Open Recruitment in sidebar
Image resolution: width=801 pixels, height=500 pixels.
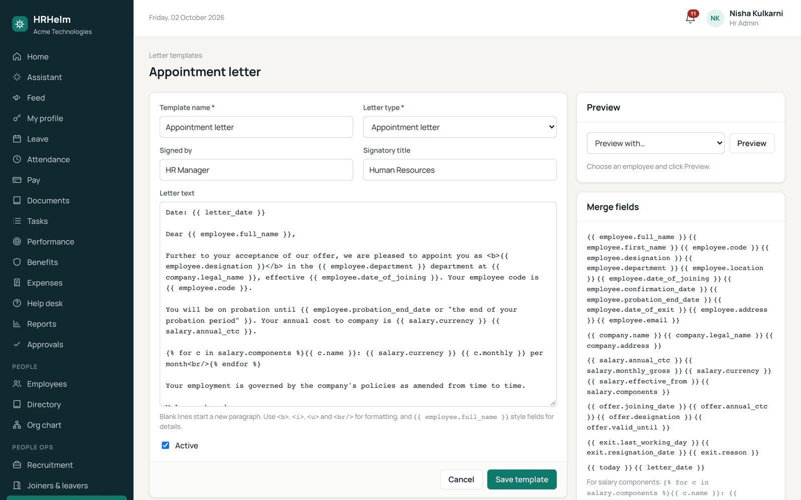point(67,464)
